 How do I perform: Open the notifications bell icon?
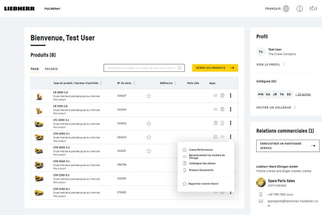click(313, 8)
